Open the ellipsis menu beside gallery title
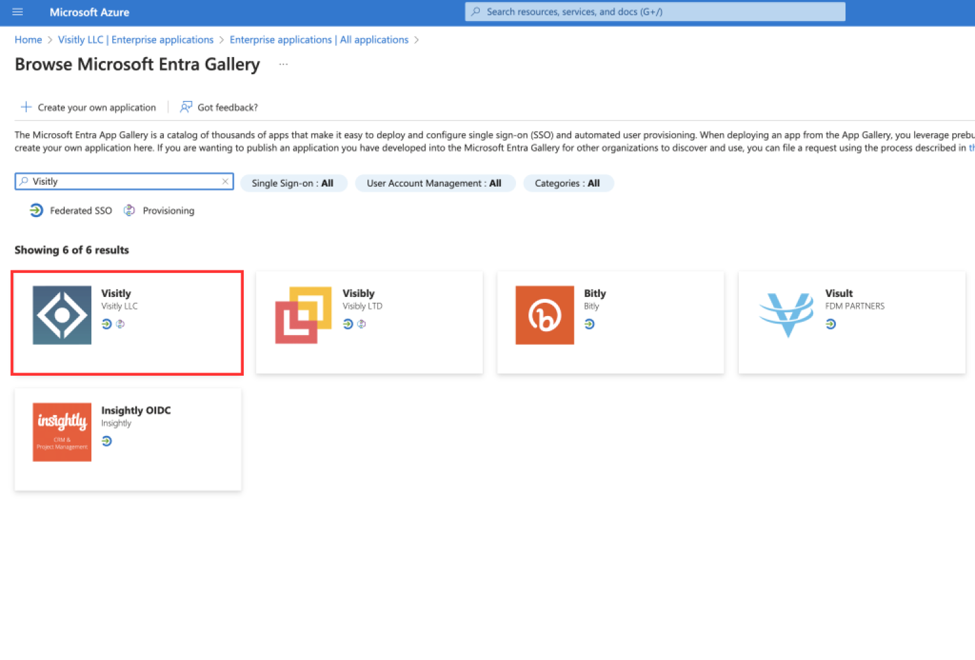The width and height of the screenshot is (975, 660). coord(283,64)
